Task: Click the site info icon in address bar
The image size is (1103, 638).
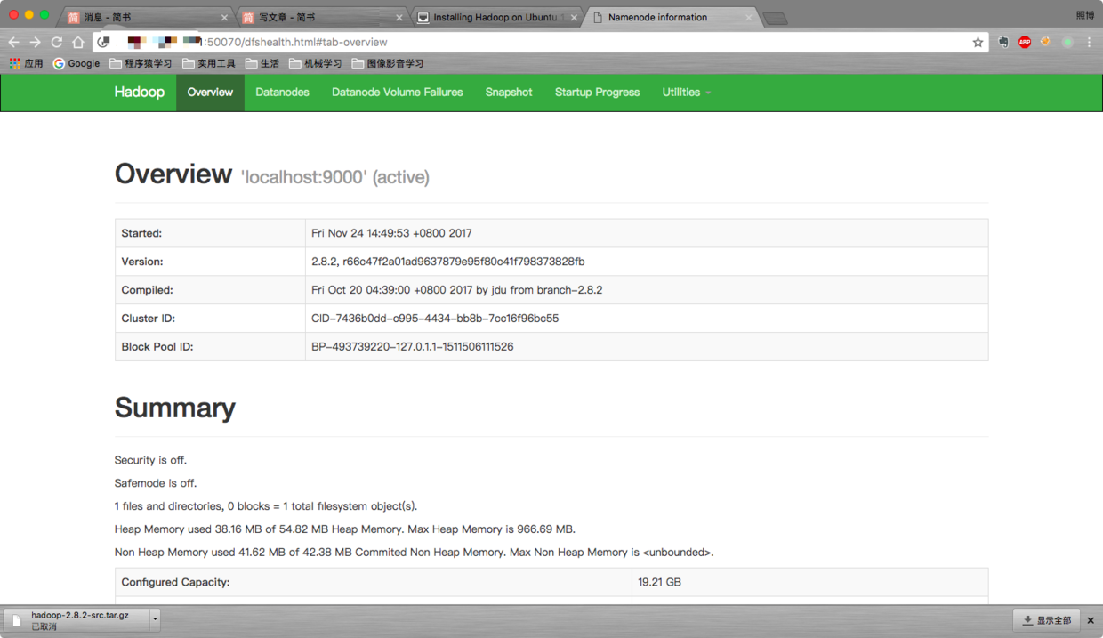Action: pos(104,42)
